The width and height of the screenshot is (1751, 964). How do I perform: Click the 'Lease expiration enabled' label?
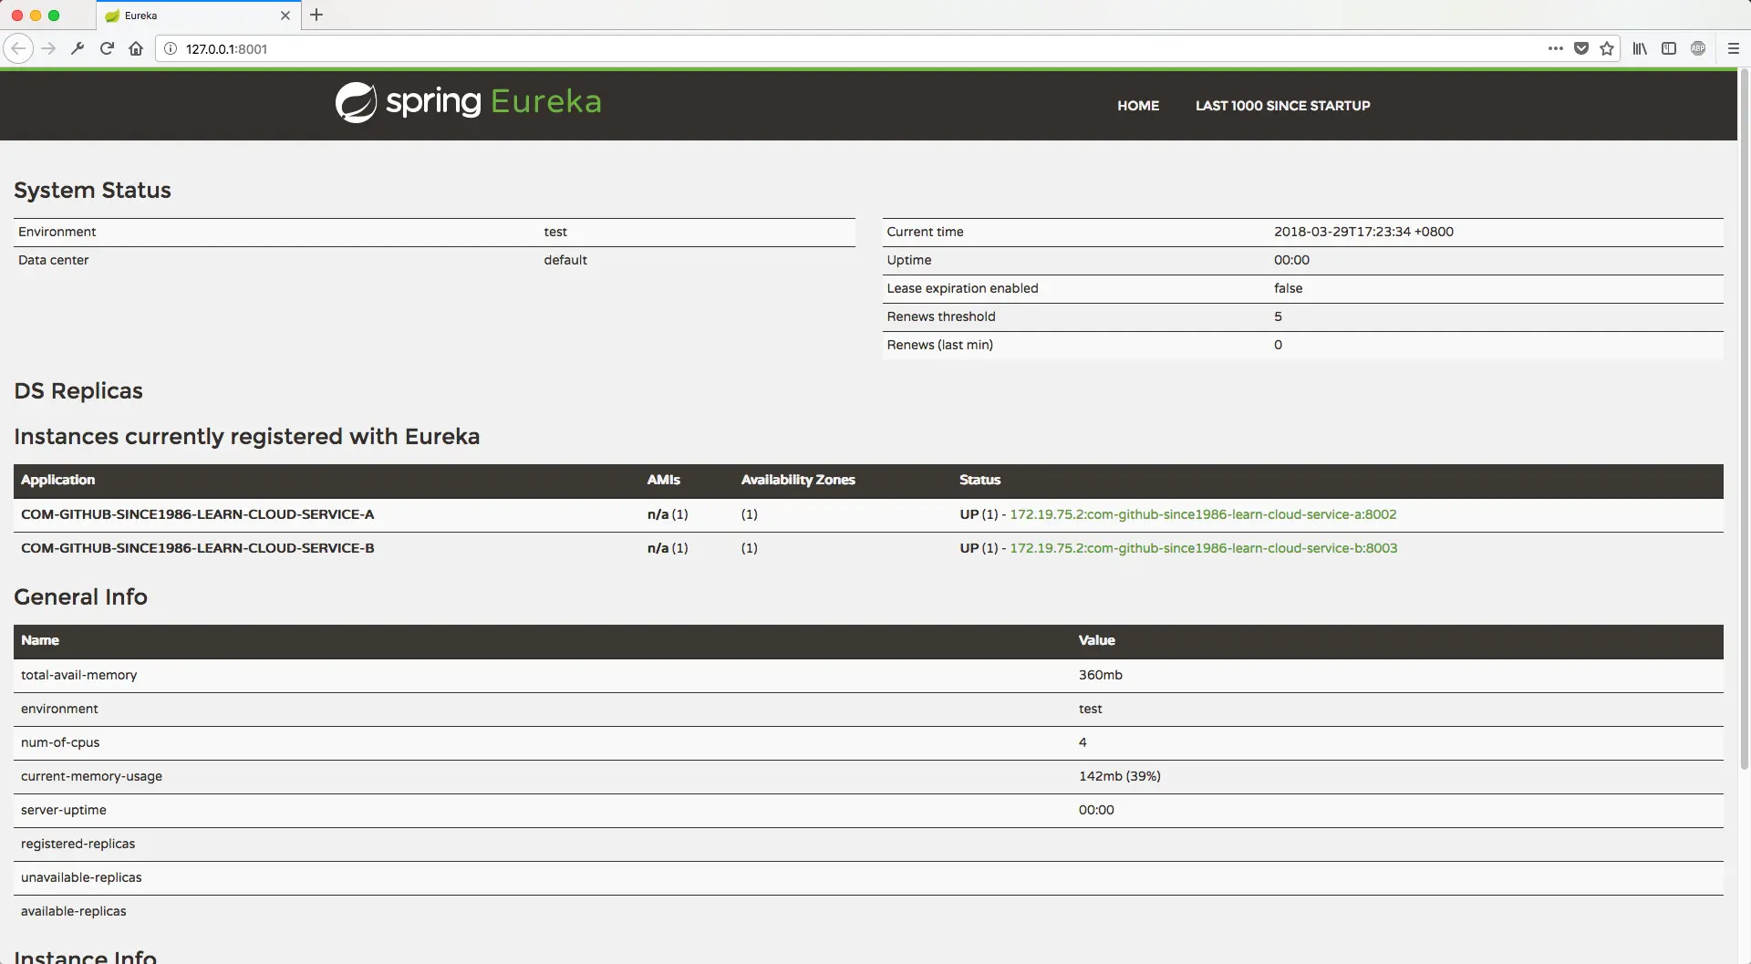962,288
